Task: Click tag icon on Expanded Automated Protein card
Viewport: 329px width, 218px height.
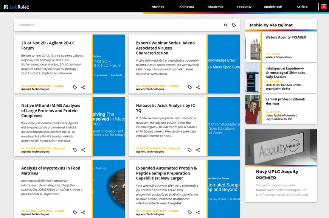Action: pyautogui.click(x=190, y=212)
